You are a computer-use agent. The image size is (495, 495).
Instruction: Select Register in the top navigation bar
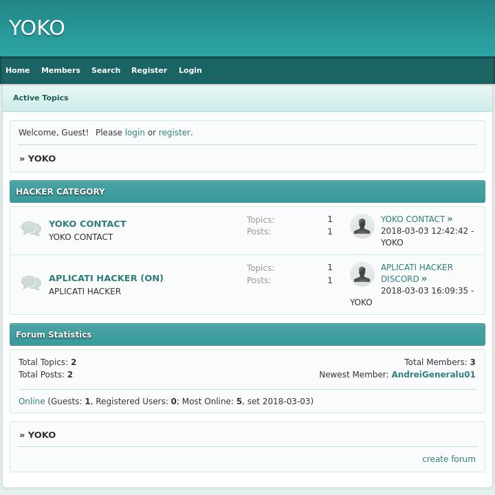coord(149,70)
